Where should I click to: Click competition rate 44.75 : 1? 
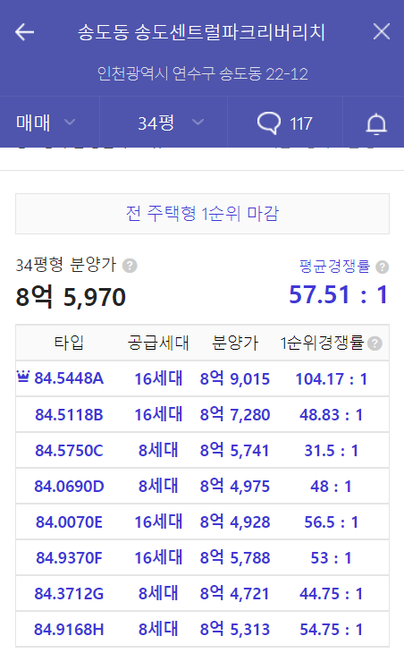pyautogui.click(x=332, y=594)
